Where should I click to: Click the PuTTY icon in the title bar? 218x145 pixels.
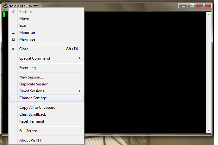pos(5,7)
